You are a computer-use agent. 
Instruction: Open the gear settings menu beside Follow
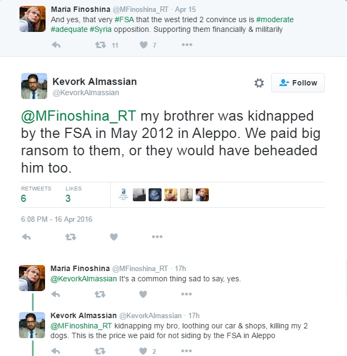[259, 83]
